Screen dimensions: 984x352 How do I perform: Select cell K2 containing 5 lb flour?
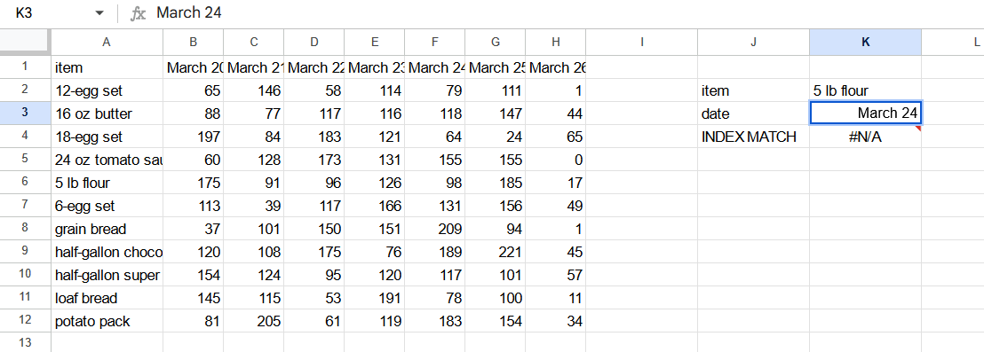point(865,90)
